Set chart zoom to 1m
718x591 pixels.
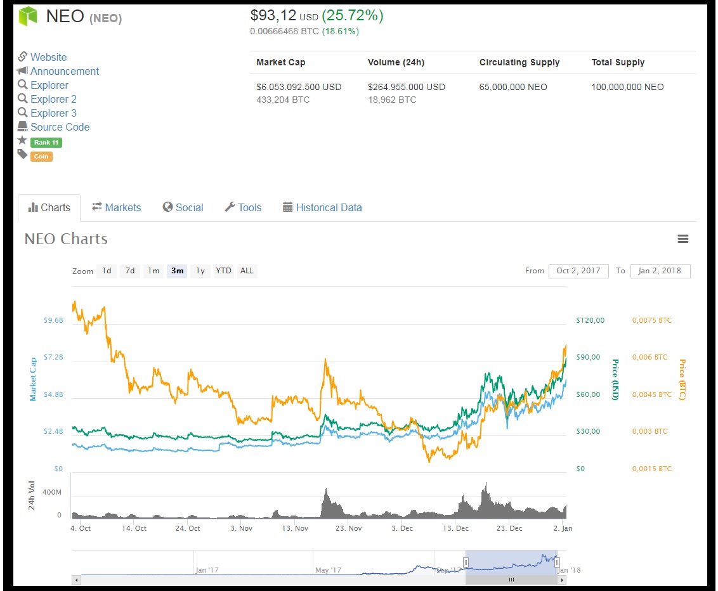153,271
